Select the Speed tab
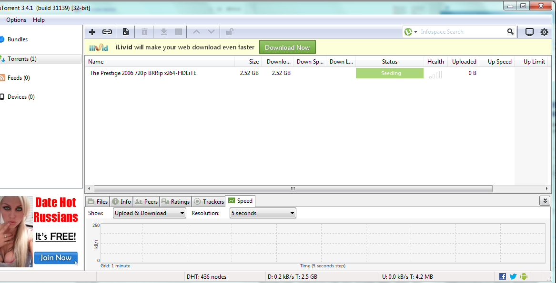Image resolution: width=556 pixels, height=283 pixels. point(241,201)
